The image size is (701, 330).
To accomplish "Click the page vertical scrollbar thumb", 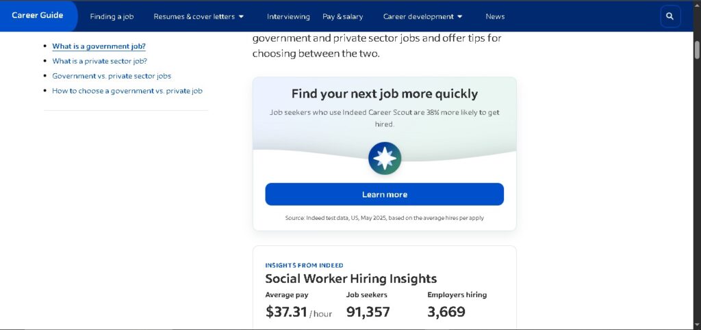I will pos(697,49).
